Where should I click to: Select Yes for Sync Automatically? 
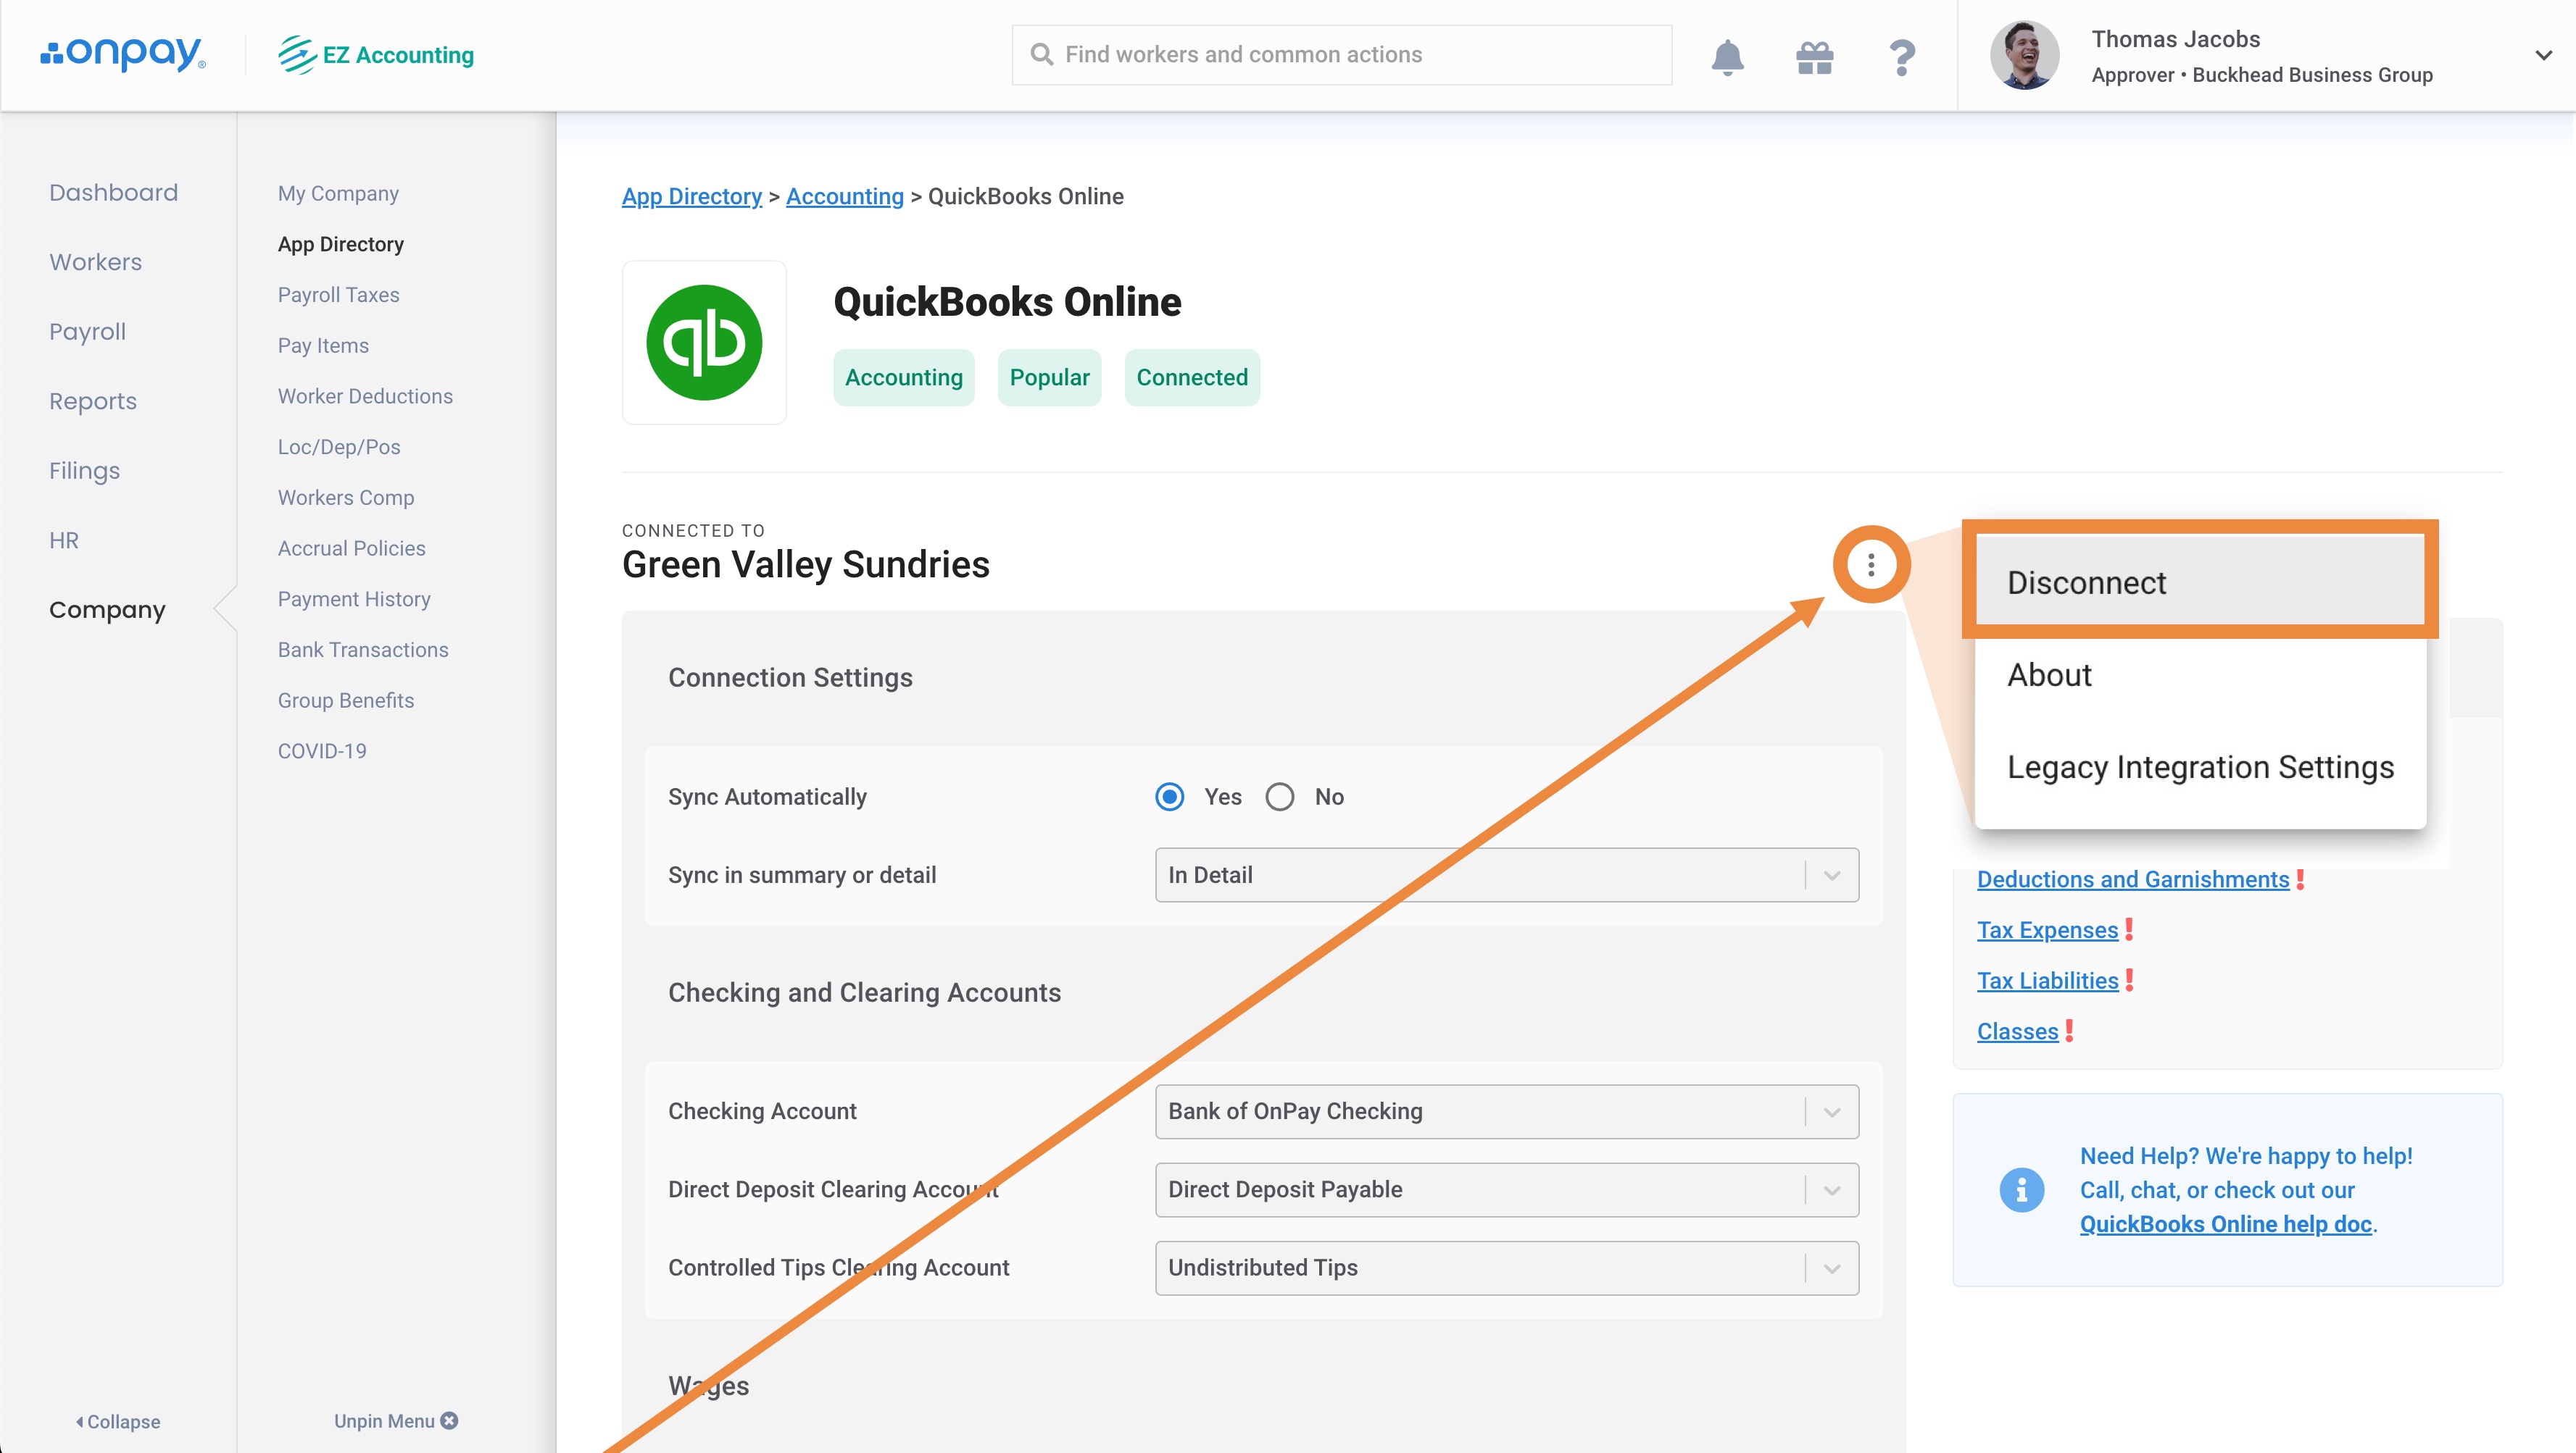[1169, 797]
